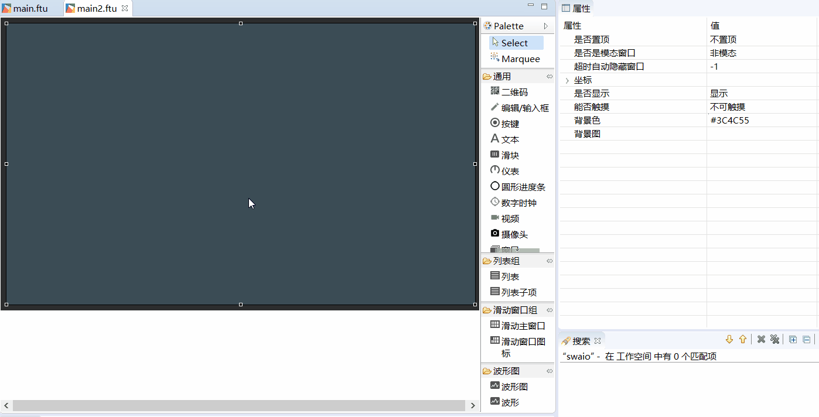Open the 属性 properties tab
Image resolution: width=819 pixels, height=417 pixels.
[576, 8]
